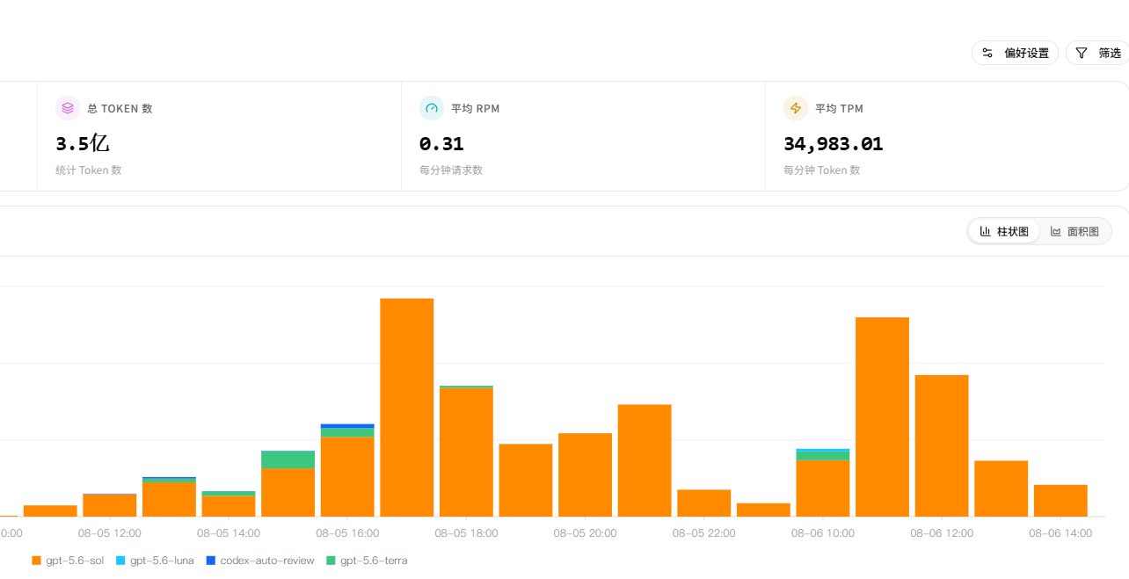The width and height of the screenshot is (1129, 579).
Task: Select the green gpt-5.6-terra legend swatch
Action: coord(331,561)
